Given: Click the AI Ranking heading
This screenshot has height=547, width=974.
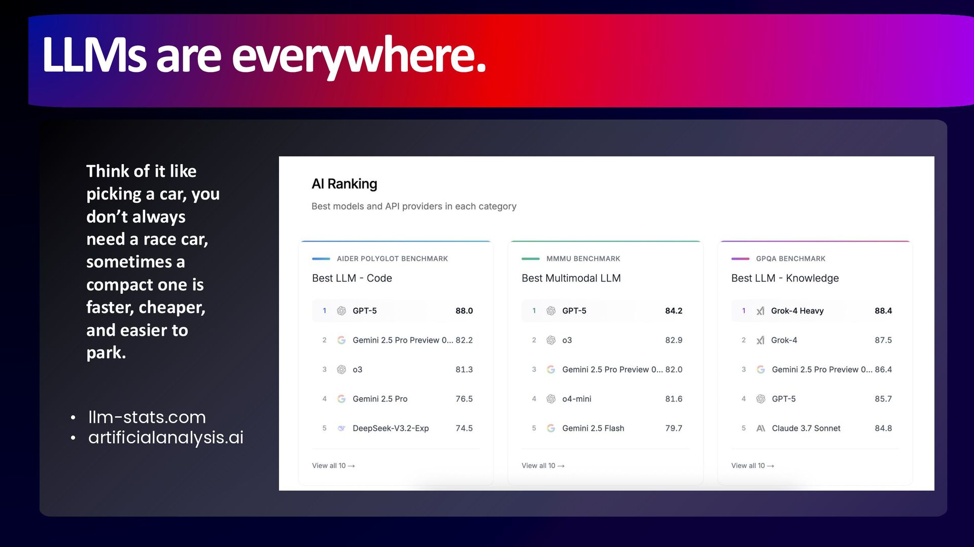Looking at the screenshot, I should 344,184.
